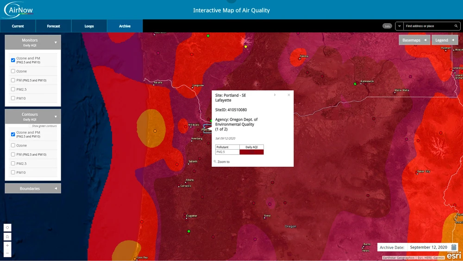Expand the Legend panel

(444, 40)
